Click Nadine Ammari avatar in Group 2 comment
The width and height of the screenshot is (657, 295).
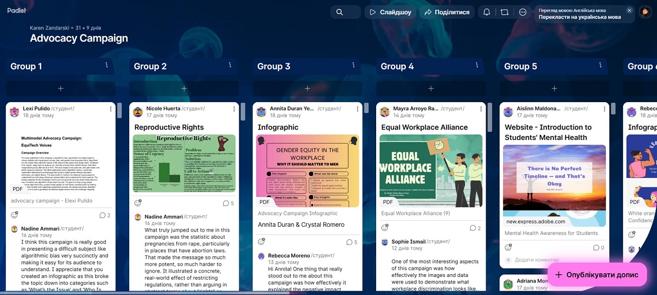pos(138,217)
